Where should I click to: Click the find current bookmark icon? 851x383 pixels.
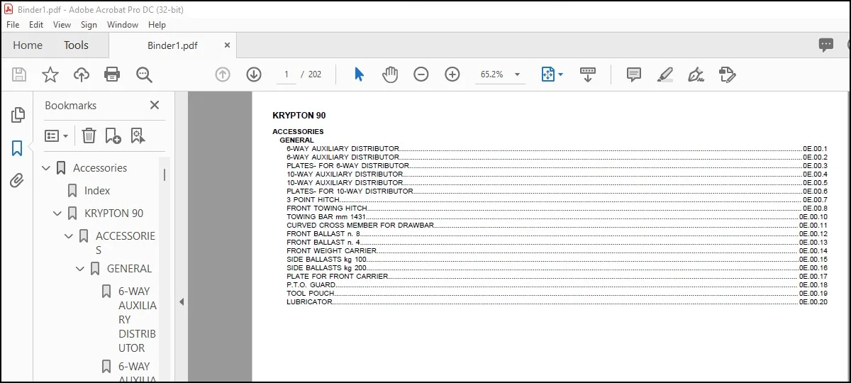[x=138, y=135]
